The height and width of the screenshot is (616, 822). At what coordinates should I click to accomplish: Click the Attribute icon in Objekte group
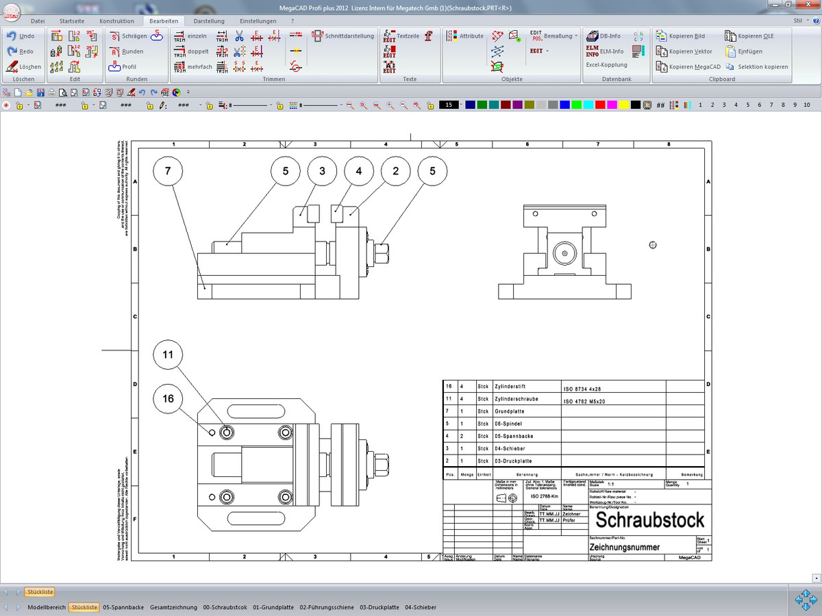point(451,36)
